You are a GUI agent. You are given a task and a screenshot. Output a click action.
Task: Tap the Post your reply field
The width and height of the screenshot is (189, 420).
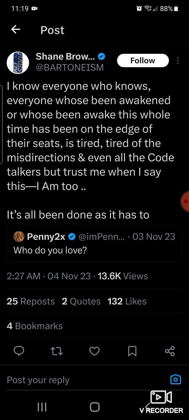point(79,380)
